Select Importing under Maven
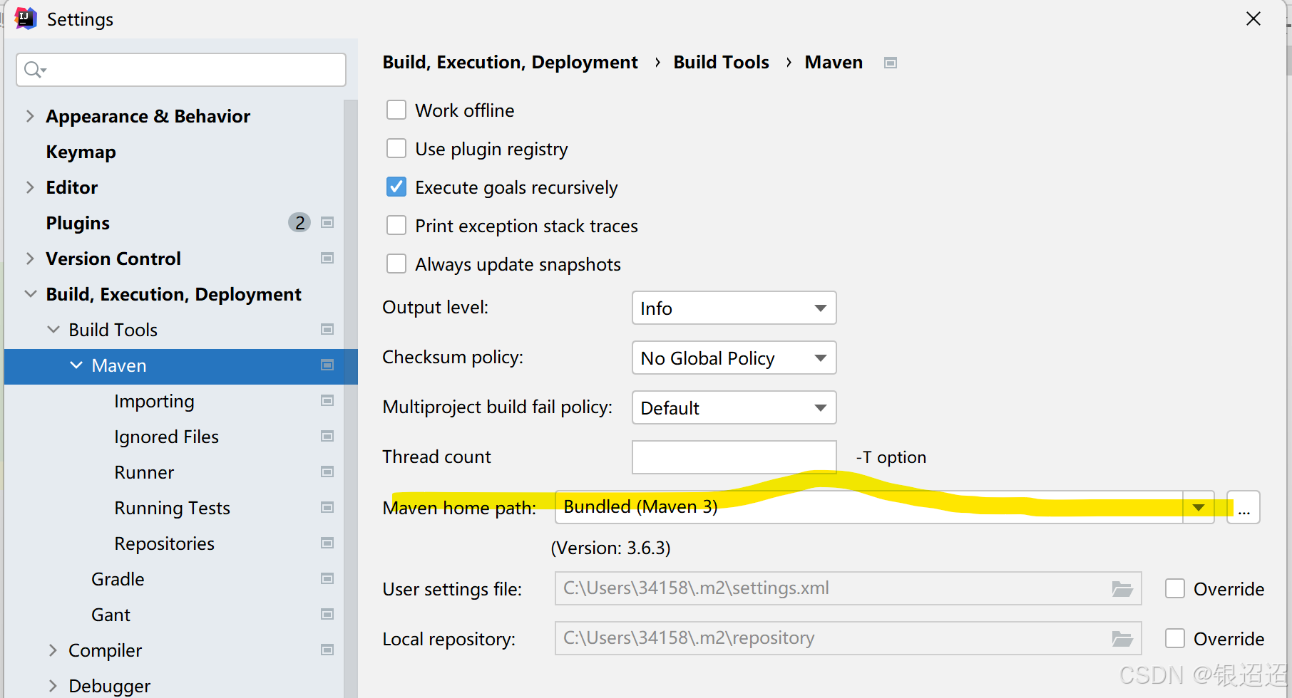 (154, 402)
